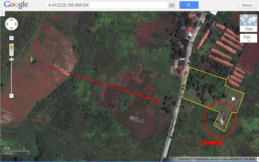Click the Masuk sign-in button
259x162 pixels.
pyautogui.click(x=247, y=5)
